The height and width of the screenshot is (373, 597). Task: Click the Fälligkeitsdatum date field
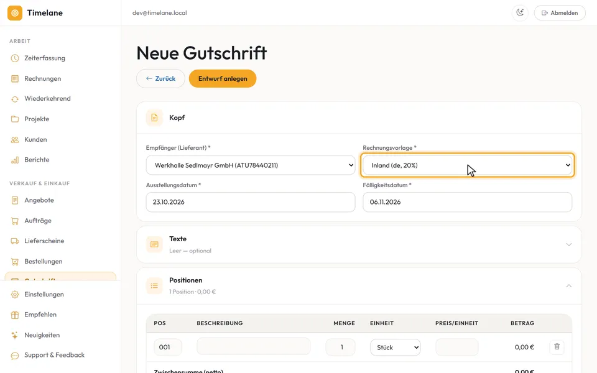[x=468, y=202]
